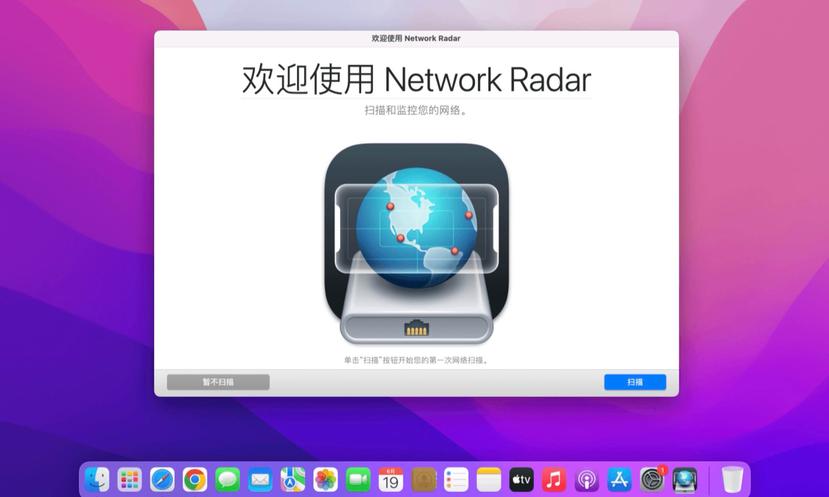Open Messages from the Dock
This screenshot has height=497, width=829.
[x=227, y=479]
